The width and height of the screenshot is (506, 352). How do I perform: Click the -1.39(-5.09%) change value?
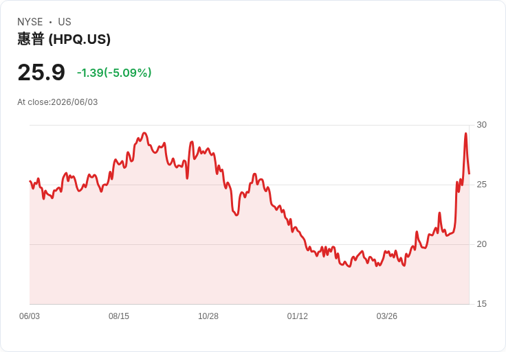114,73
